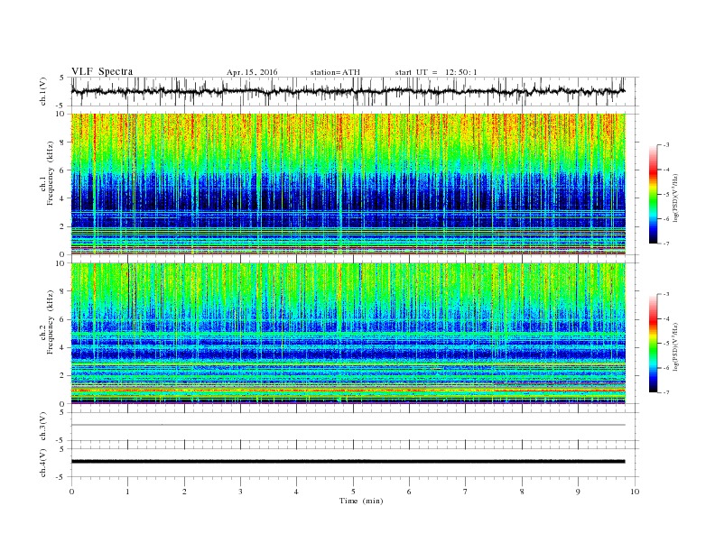Click the flat ch.3 voltage trace
715x552 pixels.
(348, 425)
